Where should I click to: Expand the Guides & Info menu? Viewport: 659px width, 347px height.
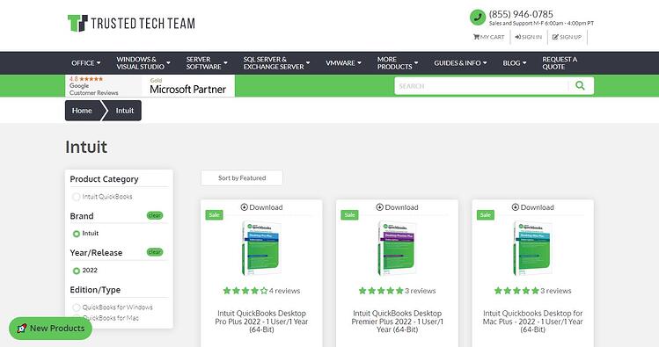[460, 63]
